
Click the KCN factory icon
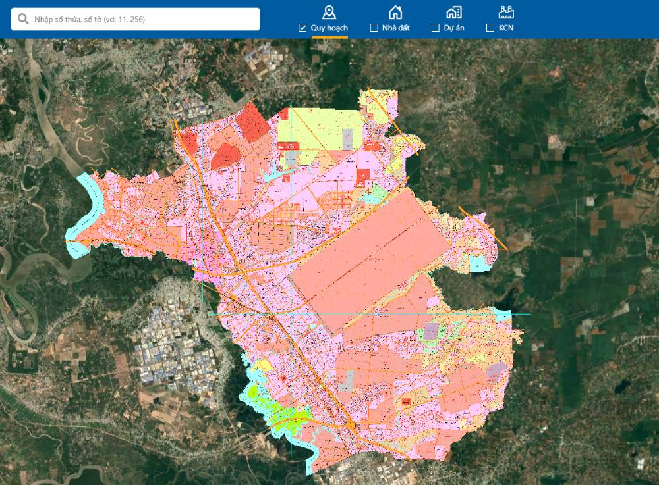506,12
